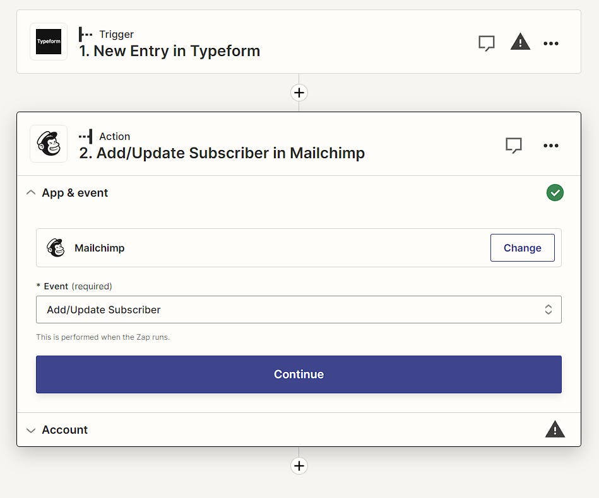Open comment icon on Action step

pos(513,146)
